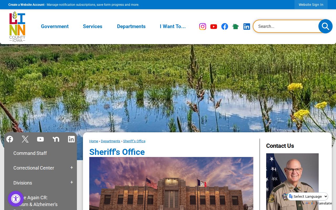Click the Sheriff's Office page title
Viewport: 336px width, 210px height.
pyautogui.click(x=117, y=152)
